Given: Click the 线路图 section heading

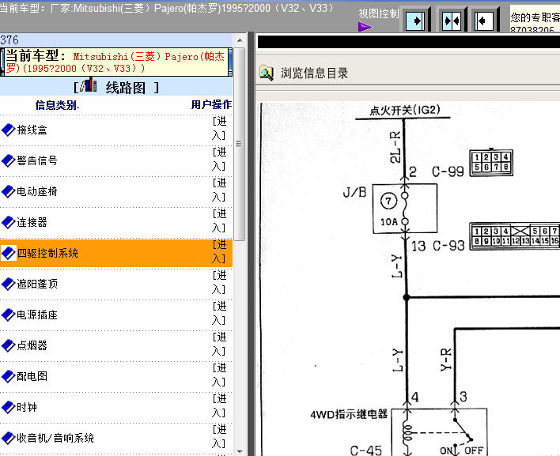Looking at the screenshot, I should tap(125, 88).
